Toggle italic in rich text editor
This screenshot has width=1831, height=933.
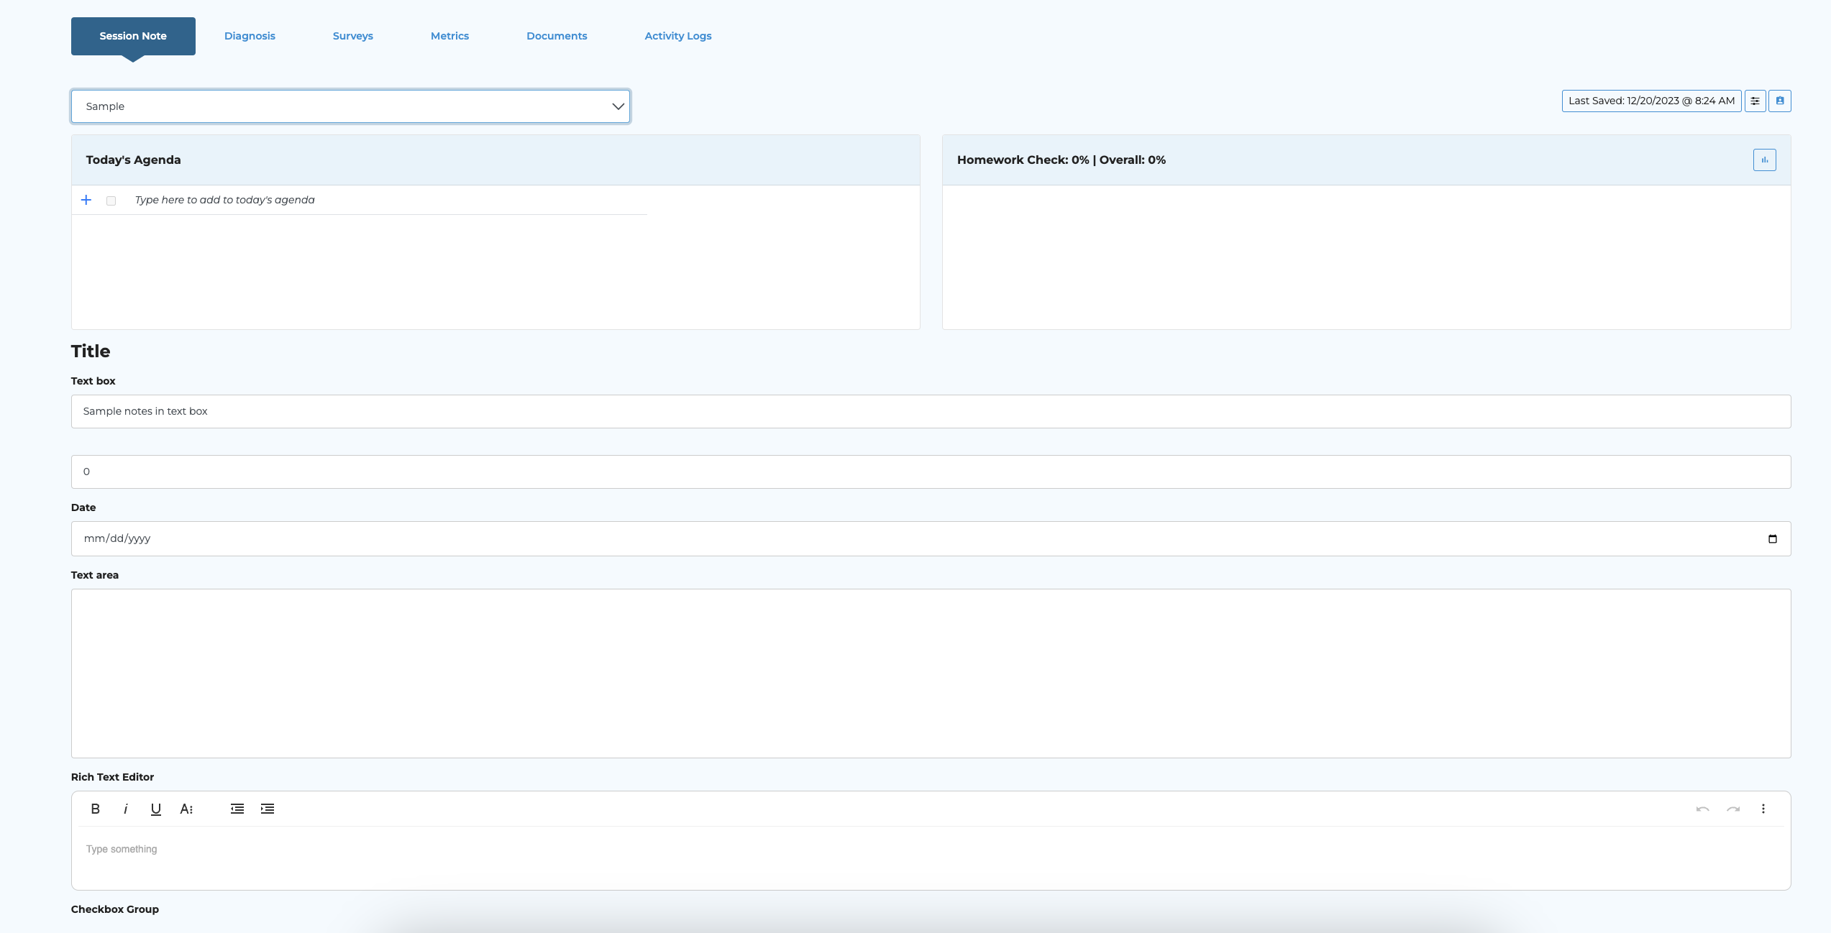coord(125,809)
